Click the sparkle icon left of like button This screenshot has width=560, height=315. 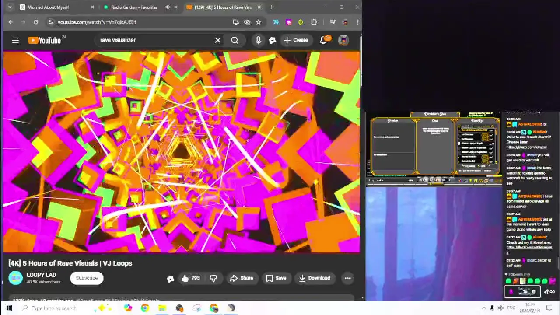pos(171,279)
